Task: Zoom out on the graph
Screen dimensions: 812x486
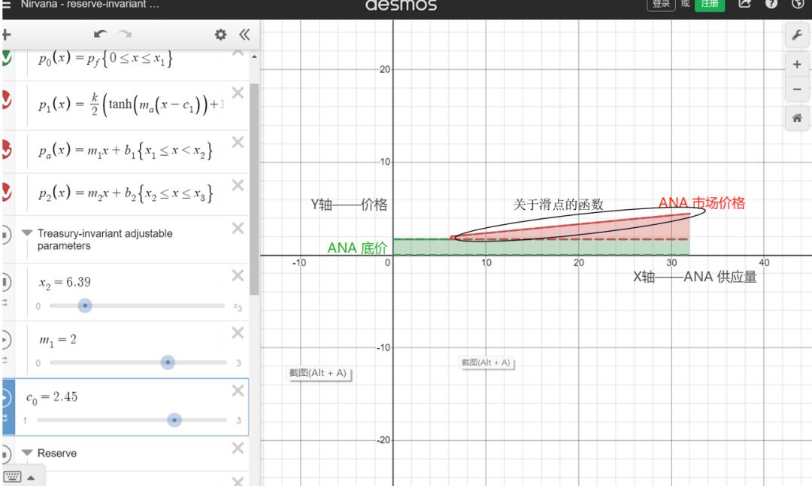Action: click(796, 90)
